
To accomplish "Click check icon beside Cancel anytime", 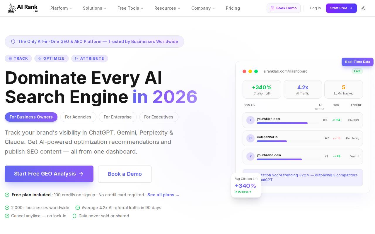I will 7,216.
